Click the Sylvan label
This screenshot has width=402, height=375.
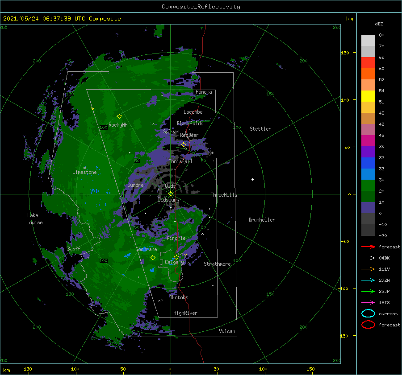click(171, 132)
